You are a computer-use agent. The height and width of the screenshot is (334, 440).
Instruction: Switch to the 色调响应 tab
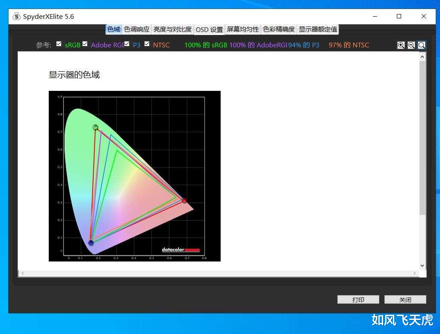click(x=136, y=29)
